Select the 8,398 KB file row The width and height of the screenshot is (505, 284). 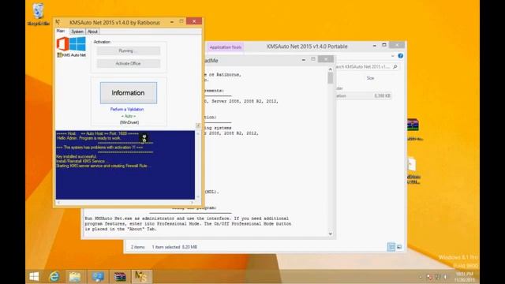[x=363, y=95]
